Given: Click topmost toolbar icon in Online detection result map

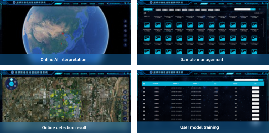Looking at the screenshot, I should pyautogui.click(x=125, y=92).
